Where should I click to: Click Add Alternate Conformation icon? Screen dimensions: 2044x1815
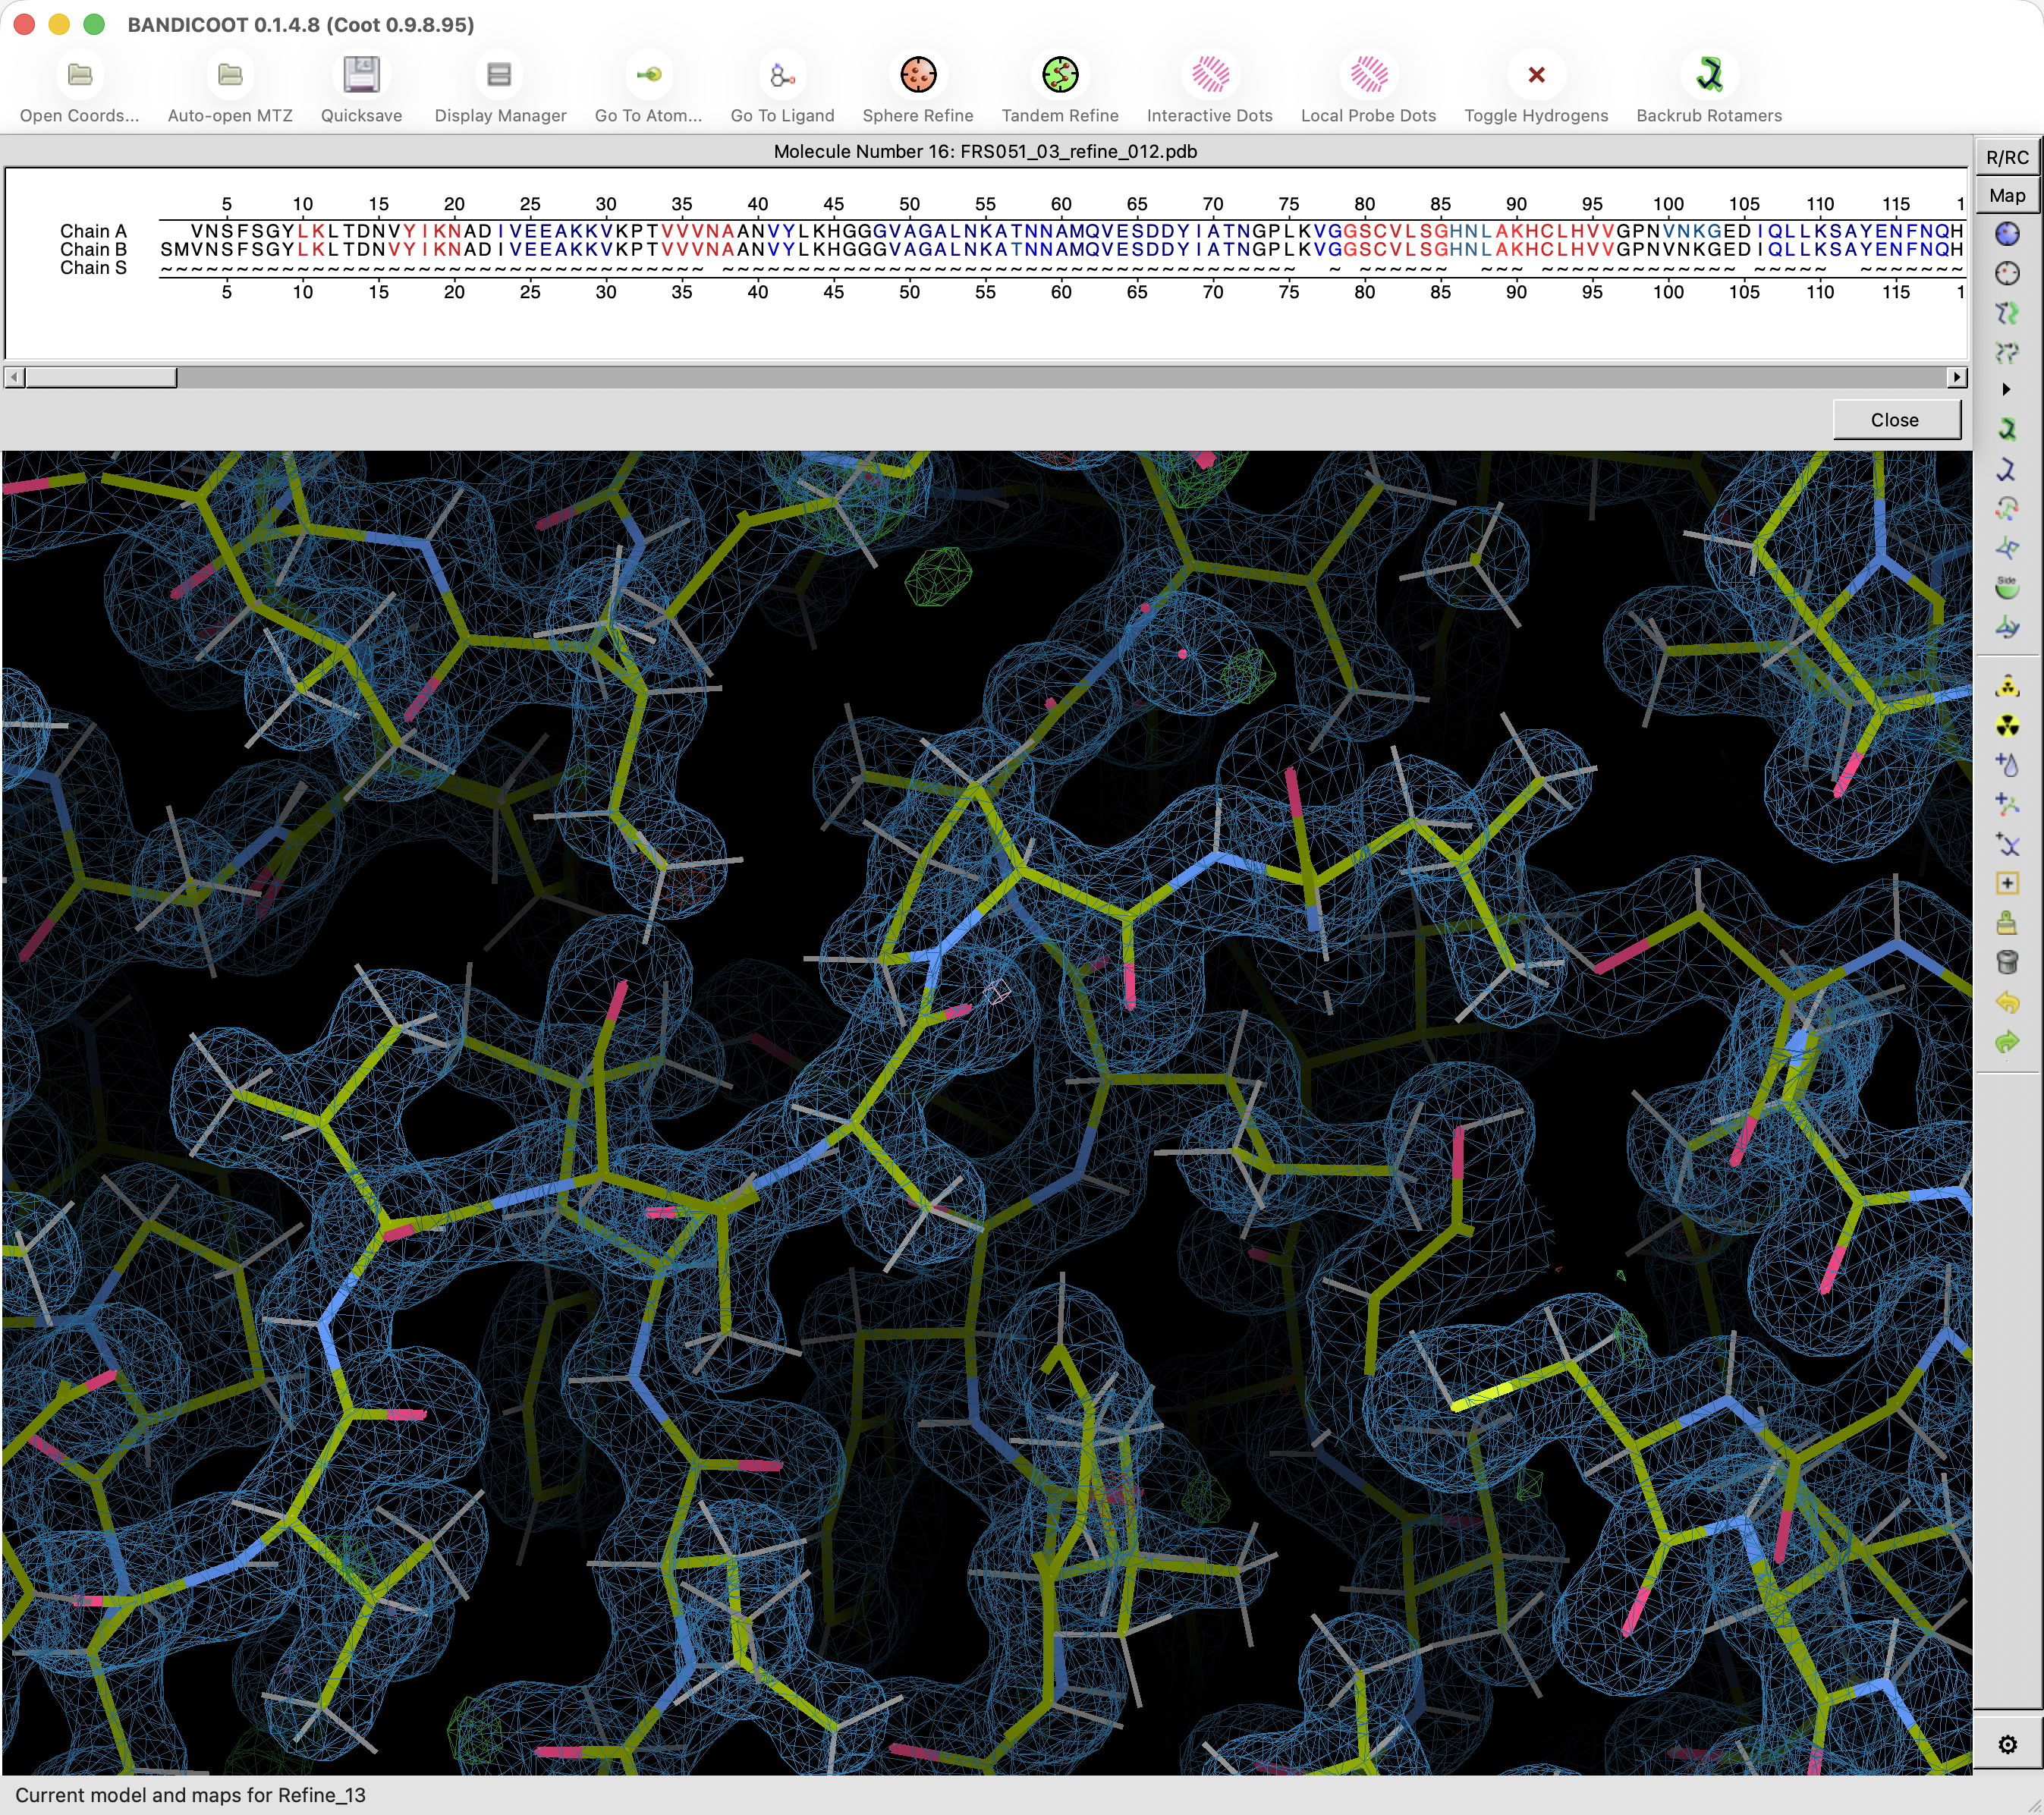pos(2007,844)
